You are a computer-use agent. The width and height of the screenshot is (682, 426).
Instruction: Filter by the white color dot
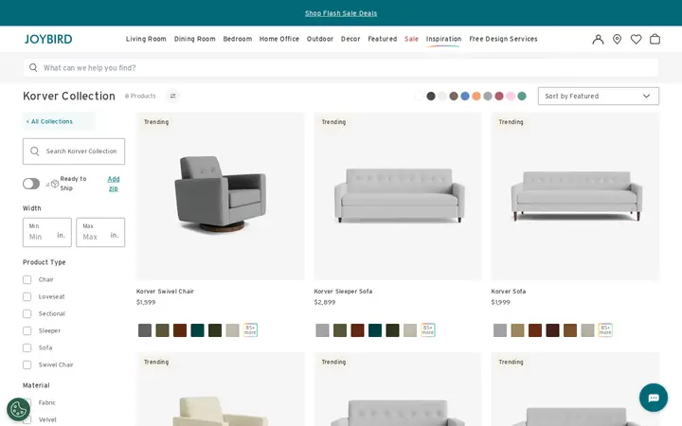pyautogui.click(x=420, y=96)
